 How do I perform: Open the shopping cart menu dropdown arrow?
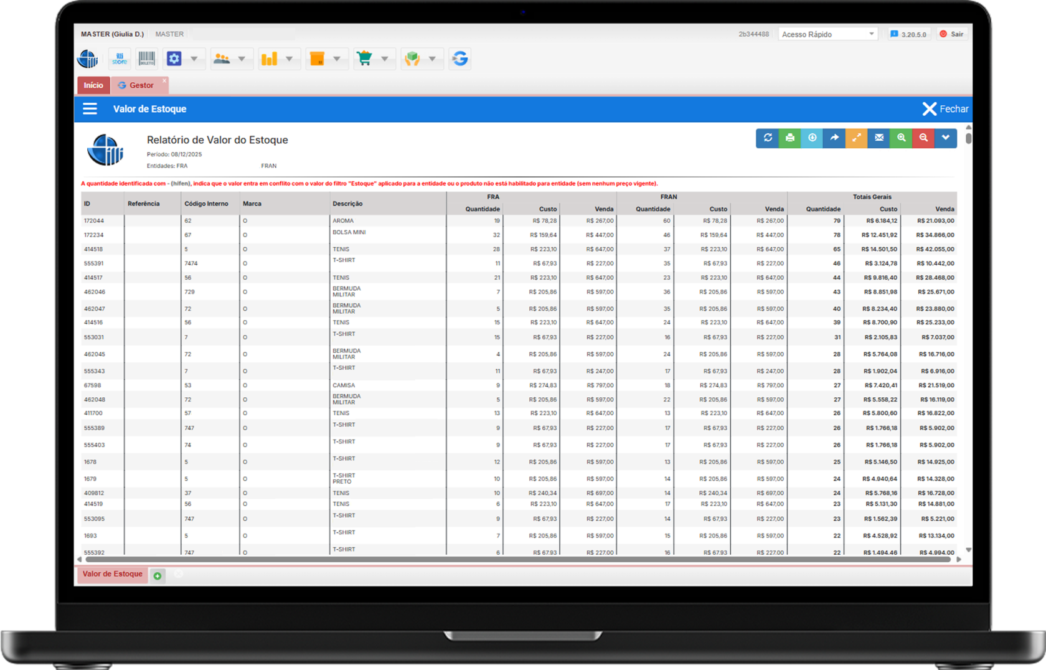[x=385, y=59]
